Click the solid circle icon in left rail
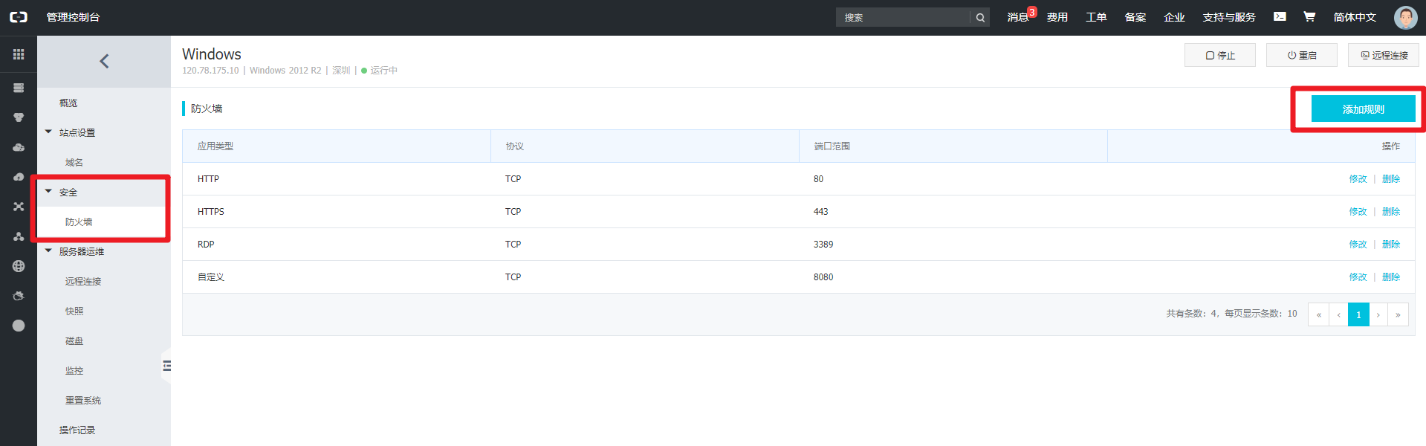 coord(19,326)
